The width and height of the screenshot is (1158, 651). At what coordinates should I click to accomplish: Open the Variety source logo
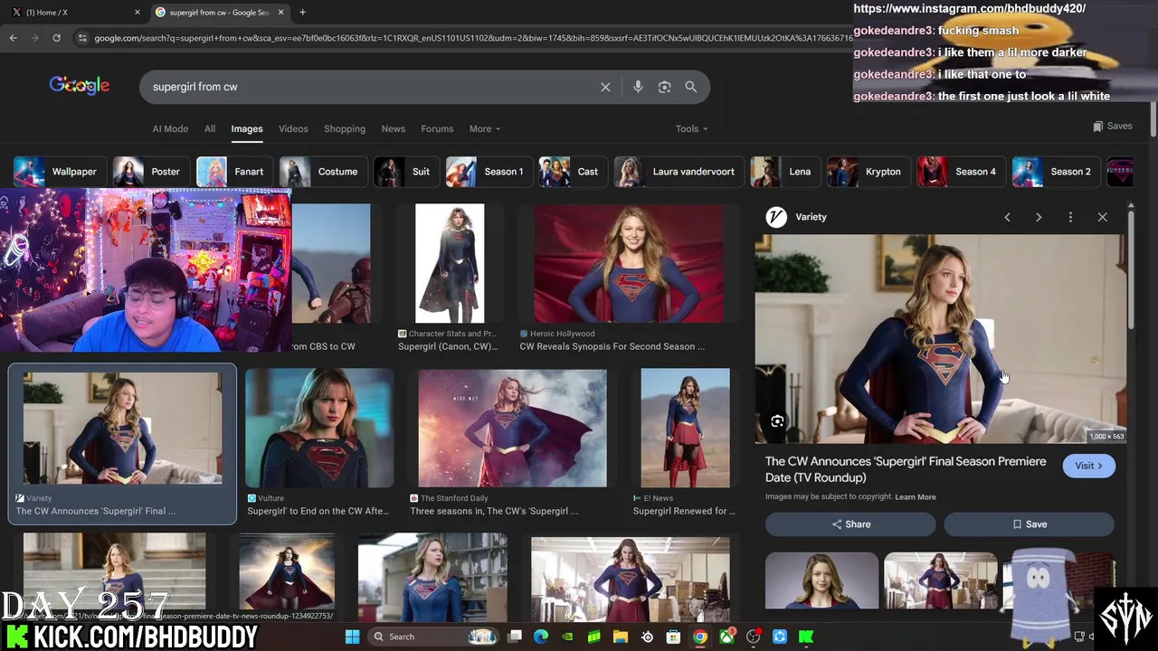click(775, 217)
